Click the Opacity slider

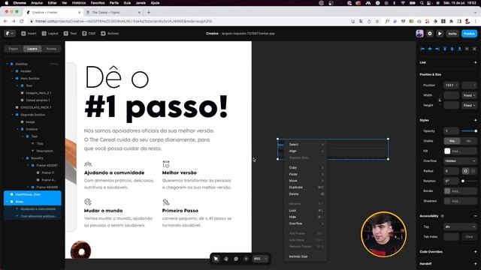pos(469,131)
